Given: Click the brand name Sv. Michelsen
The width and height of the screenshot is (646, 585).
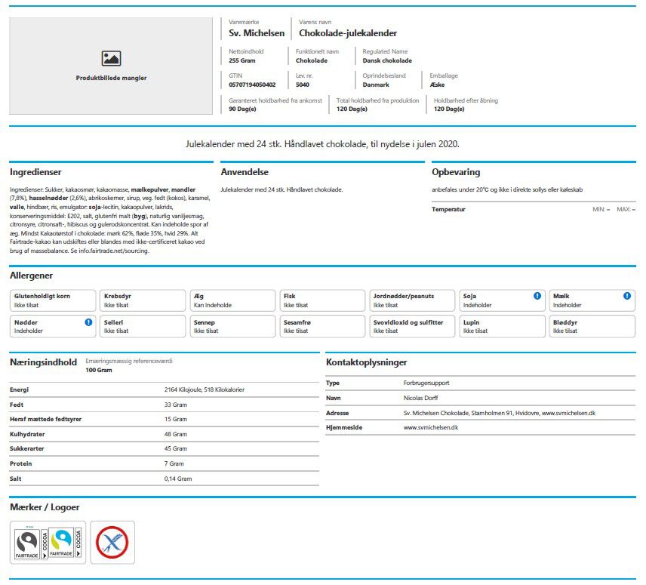Looking at the screenshot, I should (257, 33).
